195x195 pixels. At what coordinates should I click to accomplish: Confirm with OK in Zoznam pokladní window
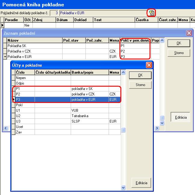pyautogui.click(x=179, y=43)
